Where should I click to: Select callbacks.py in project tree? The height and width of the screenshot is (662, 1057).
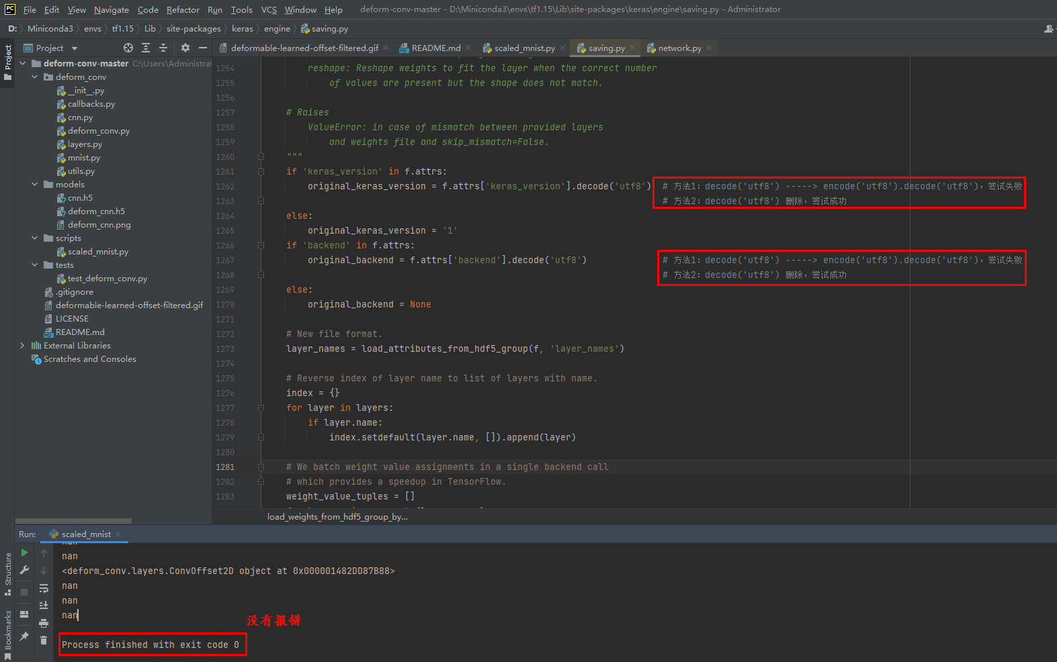click(91, 103)
